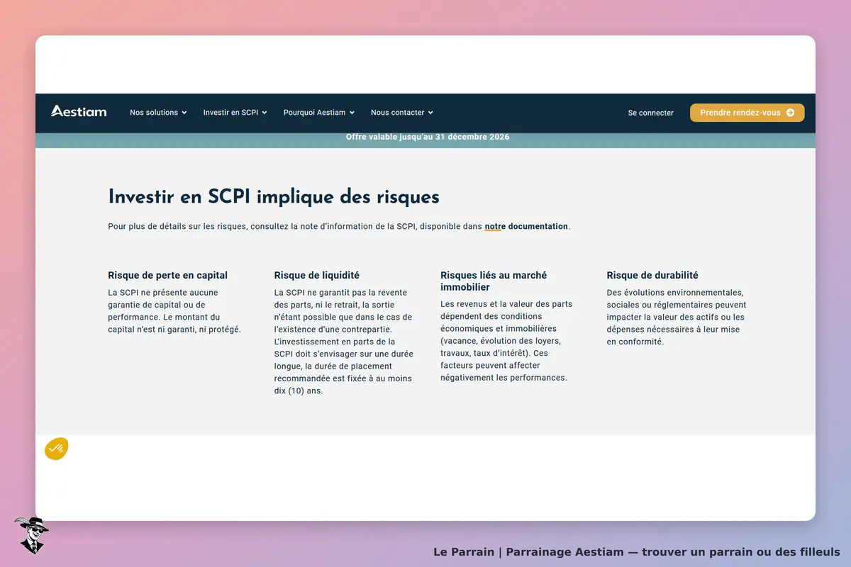Screen dimensions: 851x567
Task: Click the Risque de perte en capital heading
Action: point(168,275)
